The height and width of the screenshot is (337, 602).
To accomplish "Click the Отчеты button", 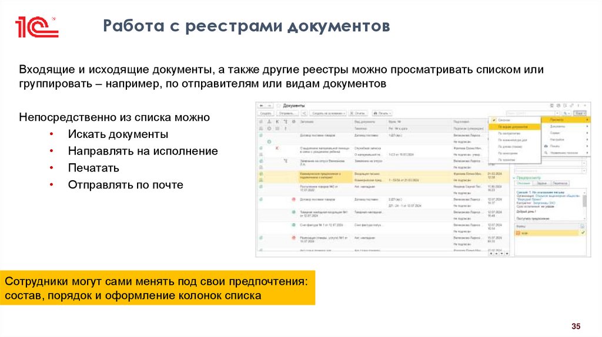I will tap(358, 113).
